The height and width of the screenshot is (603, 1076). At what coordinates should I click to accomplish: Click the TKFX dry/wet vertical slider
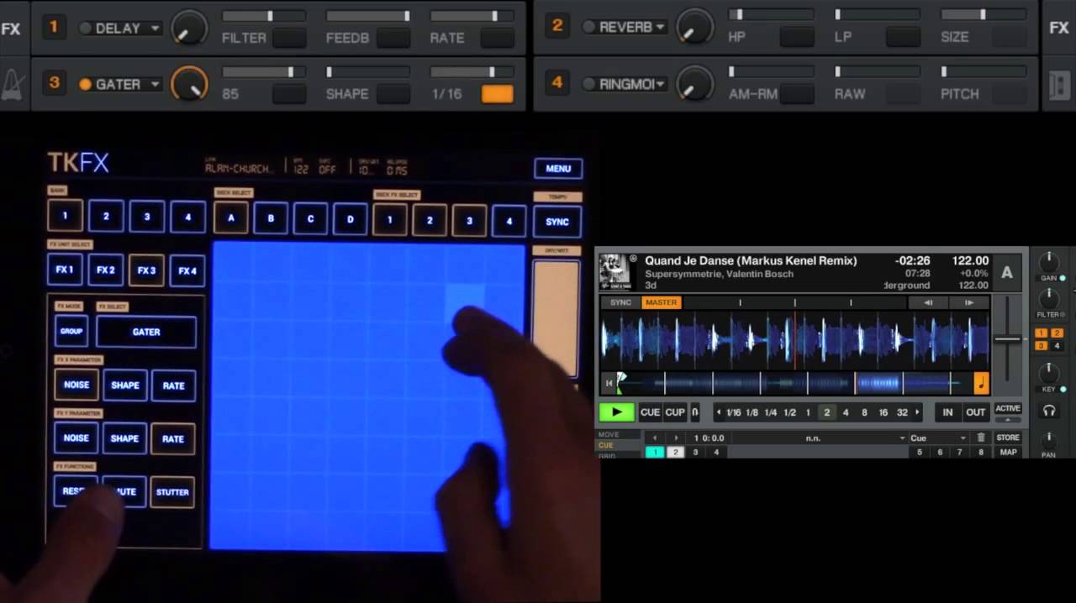point(556,317)
